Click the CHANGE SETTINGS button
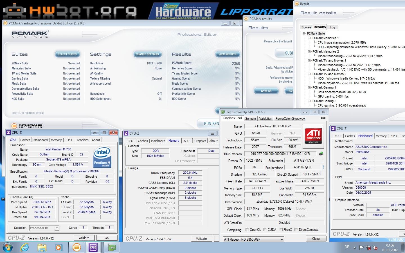Viewport: 405px width, 253px height. 147,54
